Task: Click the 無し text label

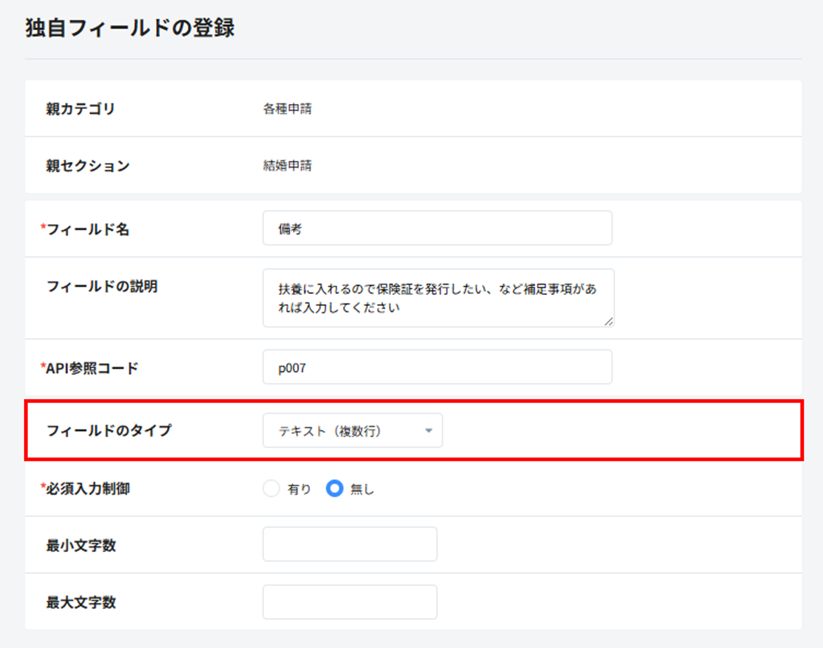Action: tap(362, 490)
